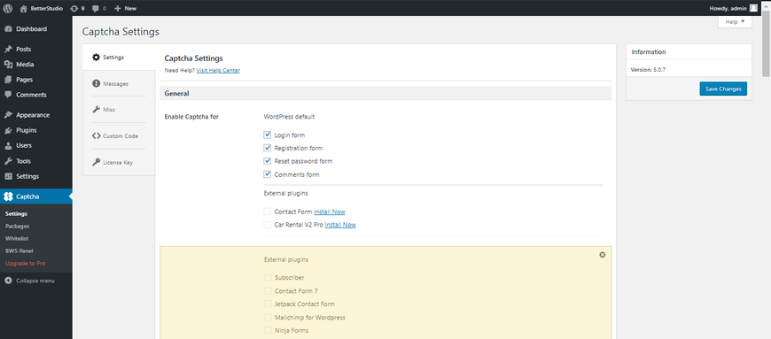Open the Settings submenu under Captcha
Viewport: 771px width, 339px height.
[16, 213]
